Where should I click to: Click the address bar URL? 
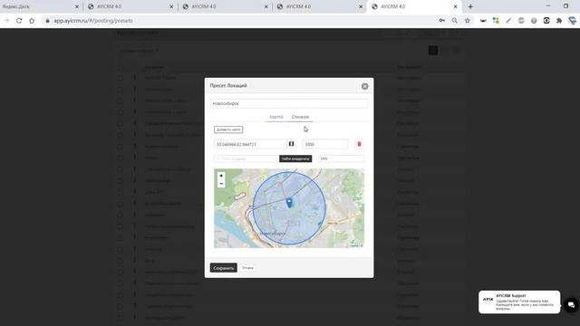pos(93,21)
